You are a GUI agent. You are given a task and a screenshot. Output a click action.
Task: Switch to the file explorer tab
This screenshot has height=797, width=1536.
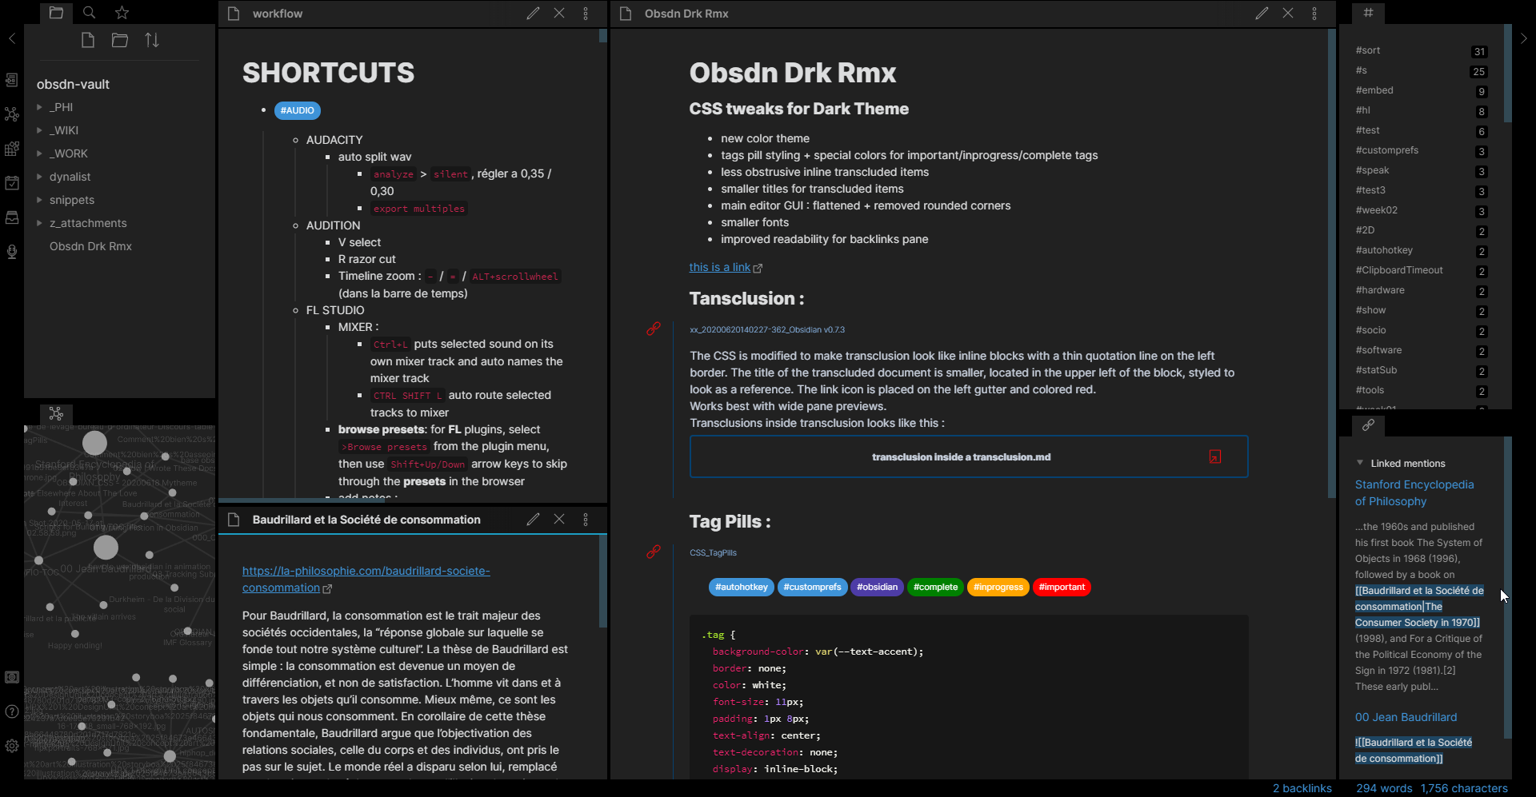(x=56, y=13)
